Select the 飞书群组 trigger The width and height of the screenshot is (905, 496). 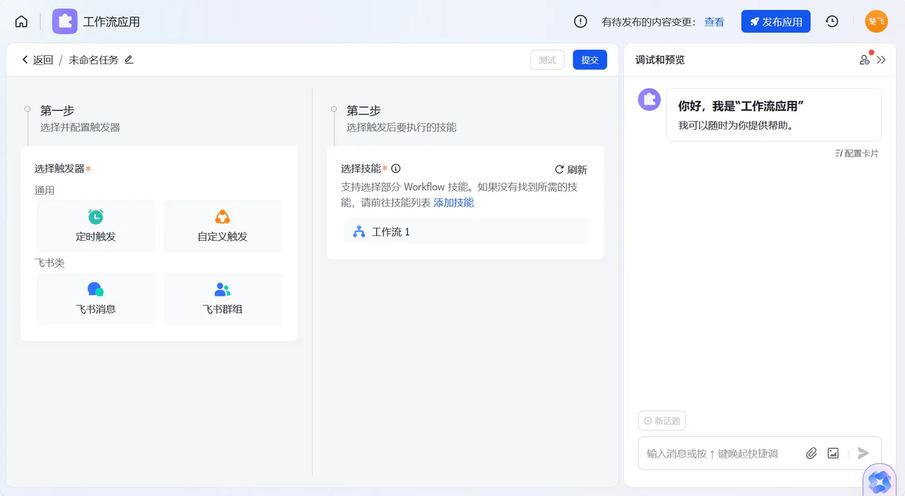[223, 299]
